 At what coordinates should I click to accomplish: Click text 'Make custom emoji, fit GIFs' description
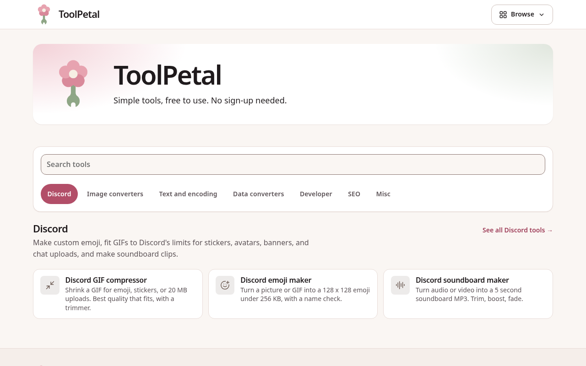171,248
